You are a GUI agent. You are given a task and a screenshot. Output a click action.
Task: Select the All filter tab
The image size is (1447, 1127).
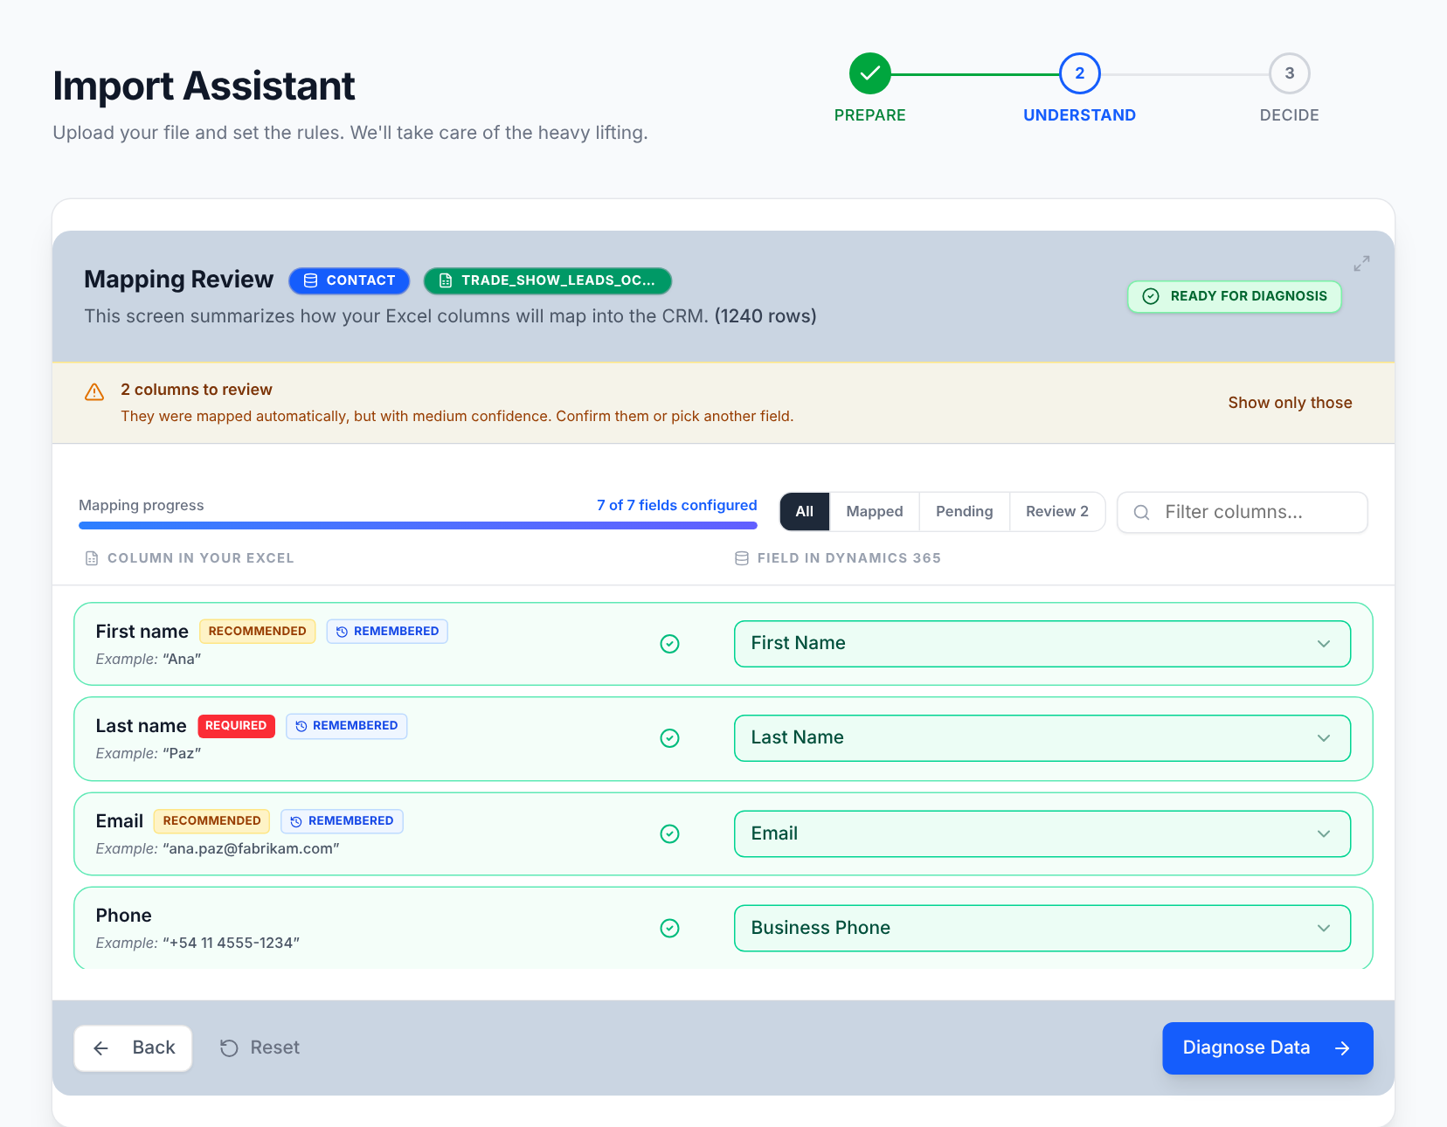(x=805, y=512)
